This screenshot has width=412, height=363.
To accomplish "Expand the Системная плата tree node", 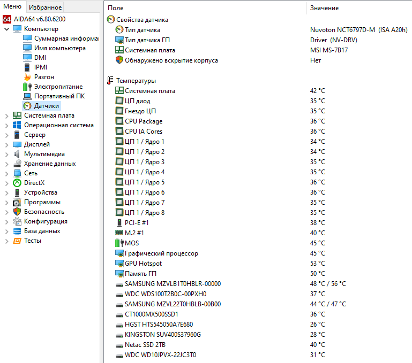I will pyautogui.click(x=6, y=115).
